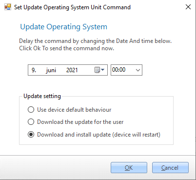Select the year 2021 in the date field
196x180 pixels.
[x=72, y=70]
